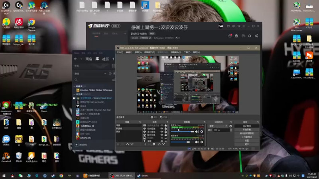Open source properties gear under sources list

click(x=154, y=144)
